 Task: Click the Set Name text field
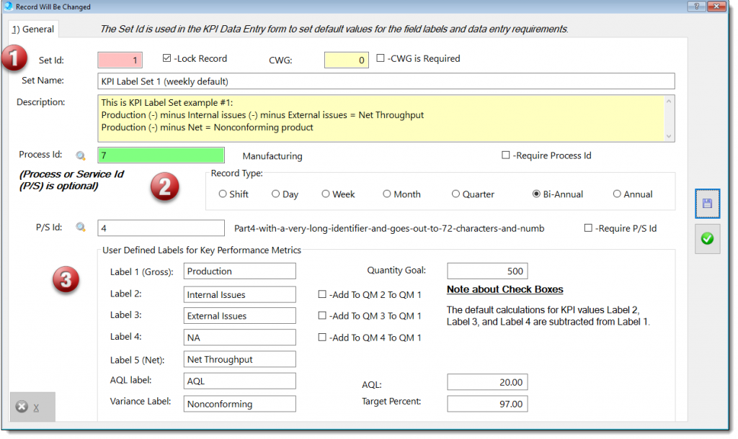(386, 81)
